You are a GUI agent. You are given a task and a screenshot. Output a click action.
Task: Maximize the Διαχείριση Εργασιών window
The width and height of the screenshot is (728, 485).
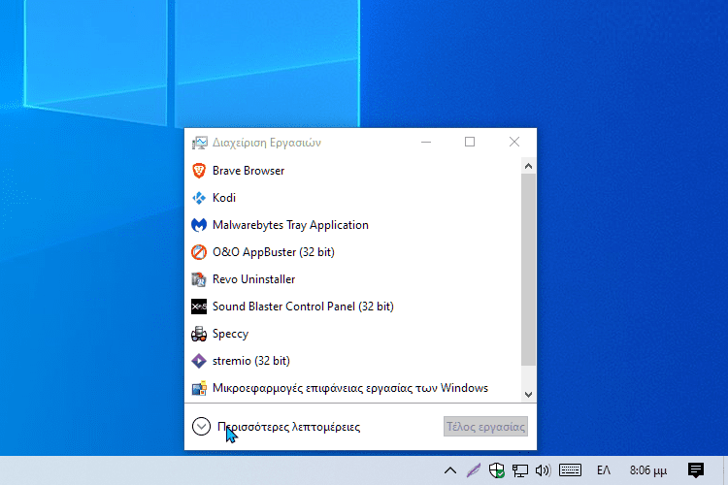pyautogui.click(x=470, y=142)
